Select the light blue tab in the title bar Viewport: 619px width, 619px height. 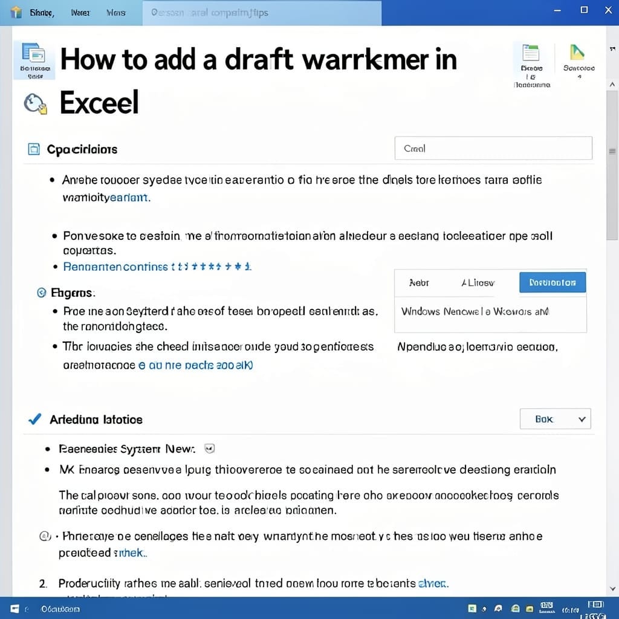(262, 13)
